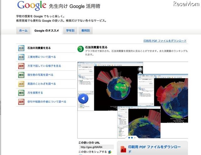Click the large 印刷用 PDF ファイルをダウンロード button

pyautogui.click(x=152, y=148)
